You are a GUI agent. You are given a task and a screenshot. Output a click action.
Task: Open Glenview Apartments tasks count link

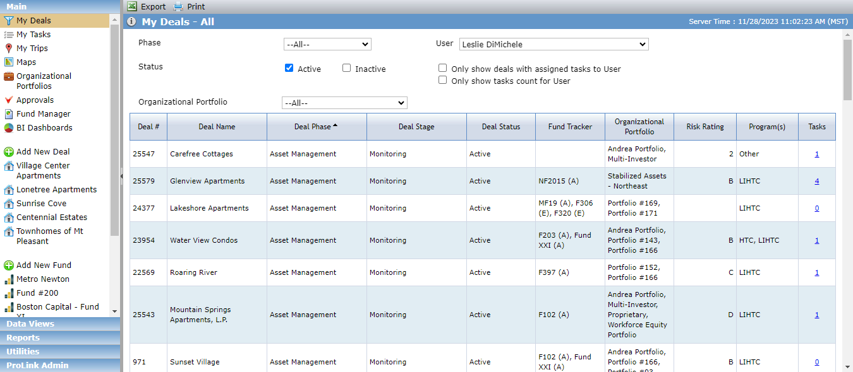tap(817, 181)
